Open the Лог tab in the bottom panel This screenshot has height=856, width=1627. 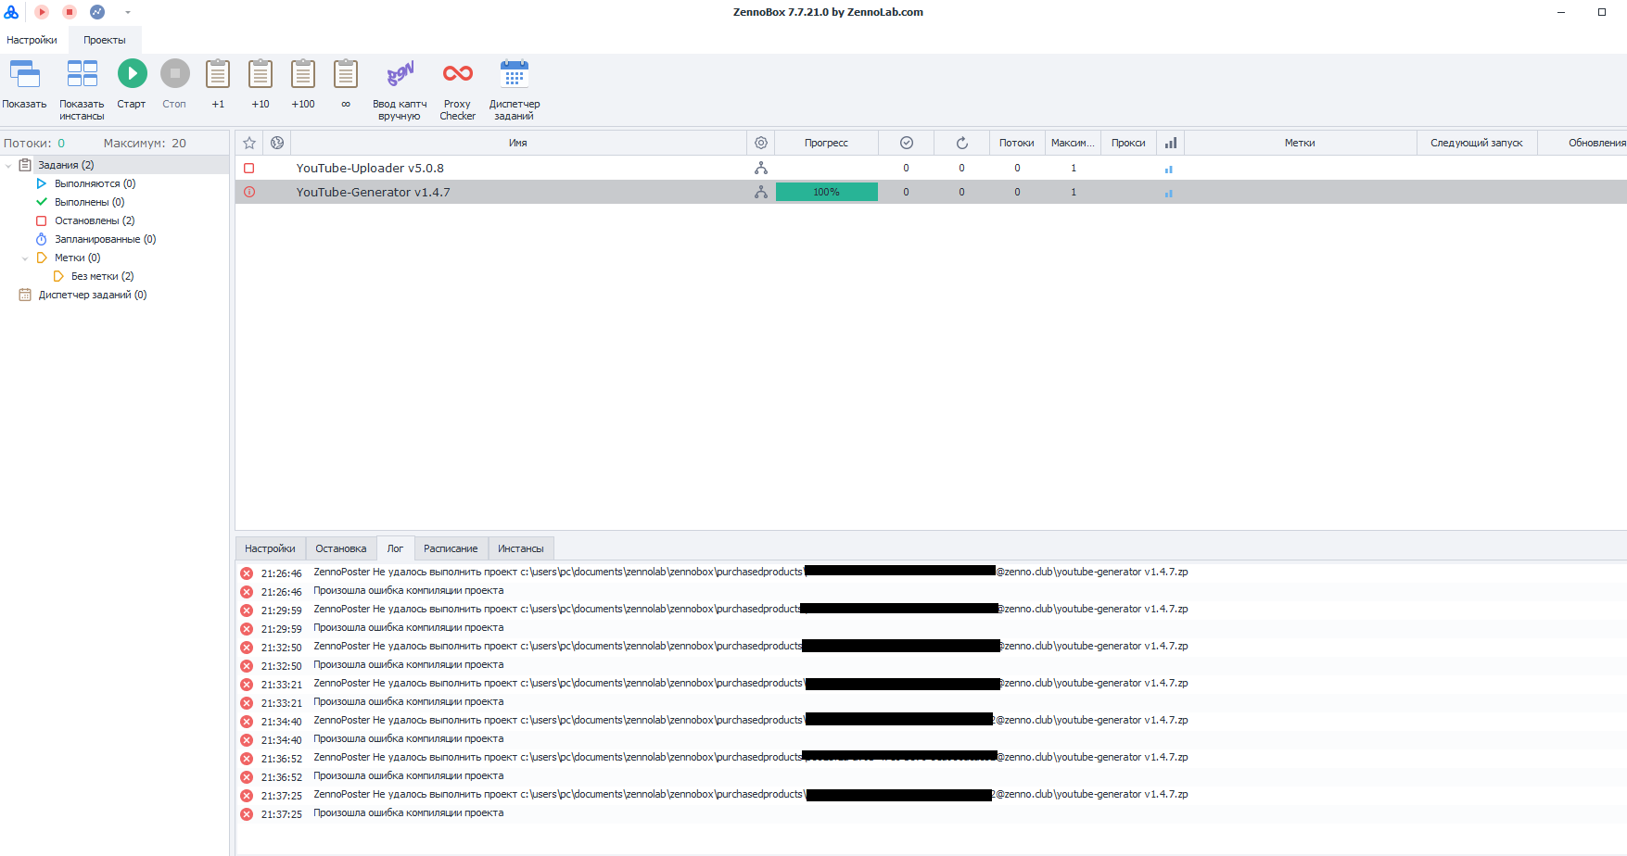pos(395,548)
